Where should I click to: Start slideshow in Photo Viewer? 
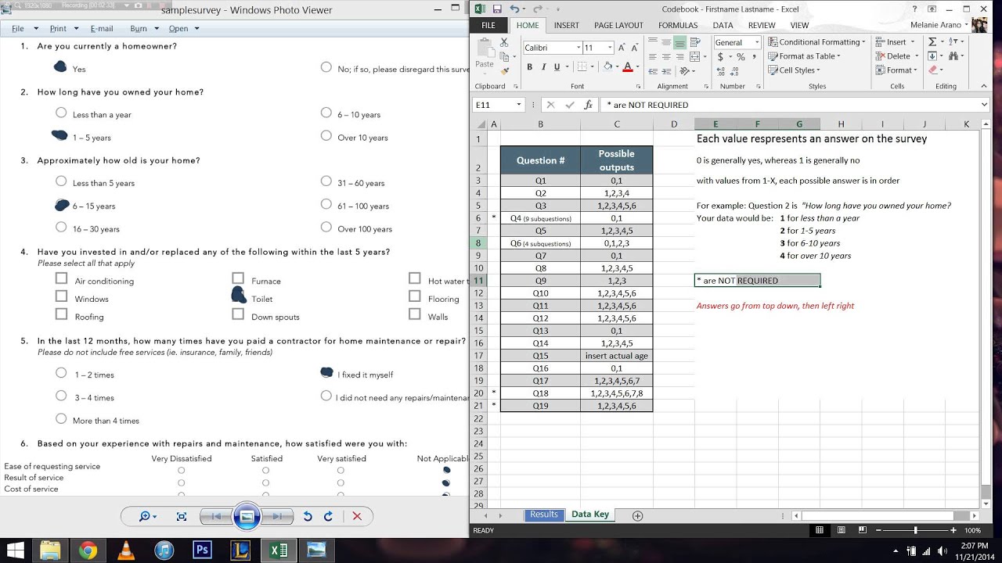click(246, 516)
